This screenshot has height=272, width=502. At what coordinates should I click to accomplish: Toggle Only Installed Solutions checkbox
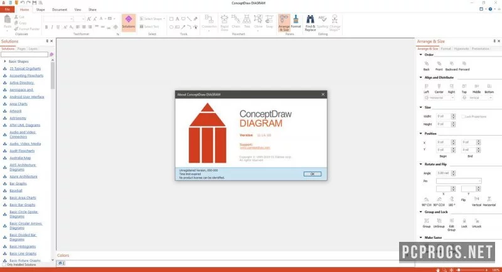pyautogui.click(x=4, y=264)
